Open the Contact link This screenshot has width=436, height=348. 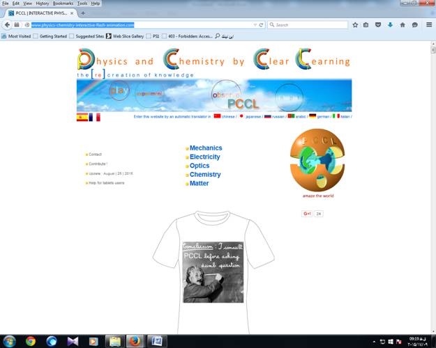[95, 155]
